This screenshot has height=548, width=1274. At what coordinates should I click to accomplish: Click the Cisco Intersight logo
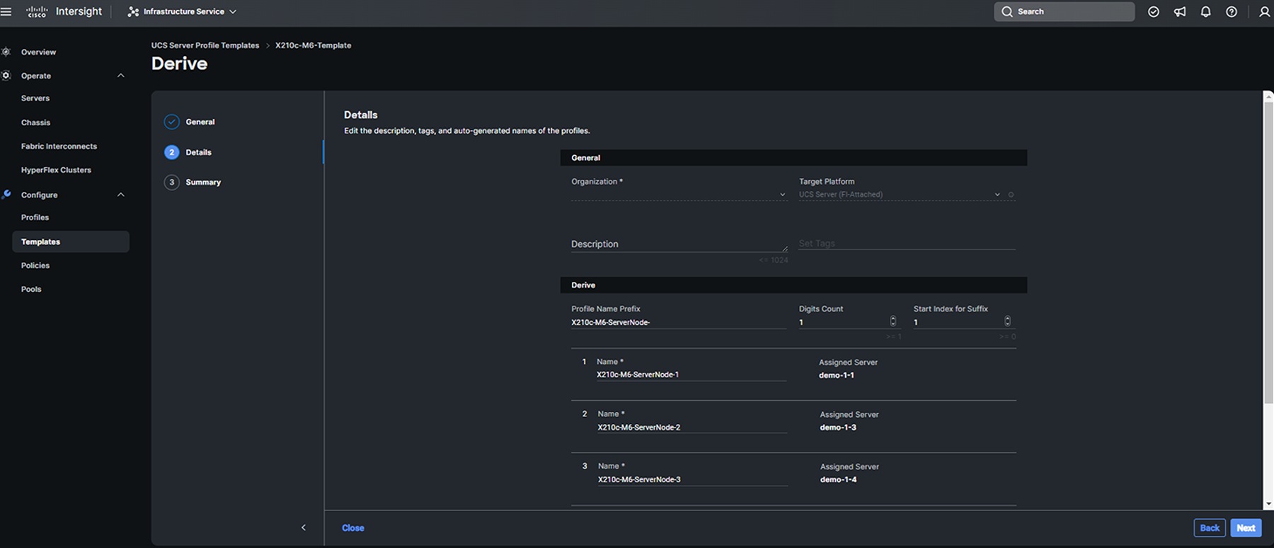point(64,11)
